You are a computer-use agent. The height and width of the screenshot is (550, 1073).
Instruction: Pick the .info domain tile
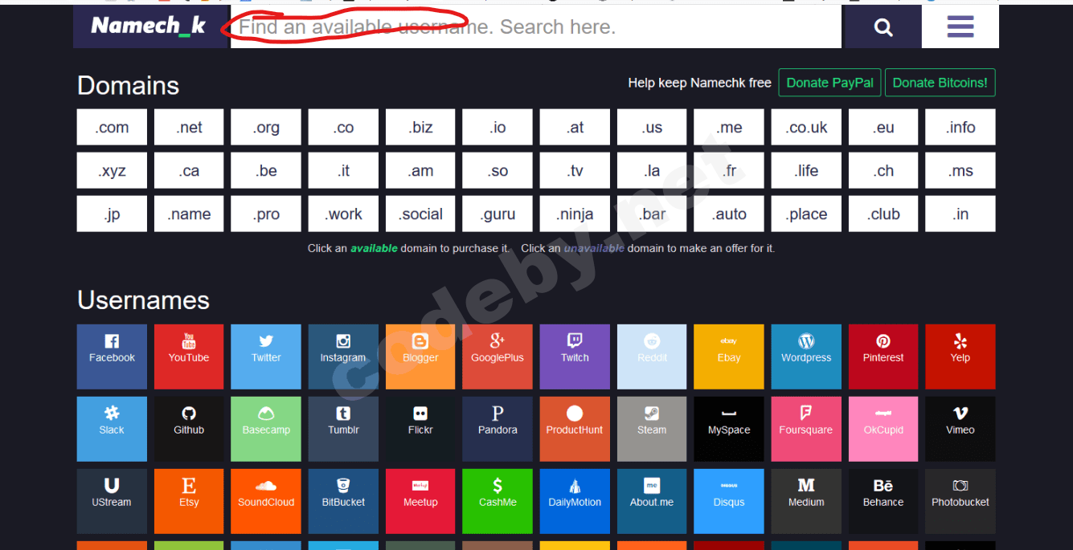click(960, 127)
